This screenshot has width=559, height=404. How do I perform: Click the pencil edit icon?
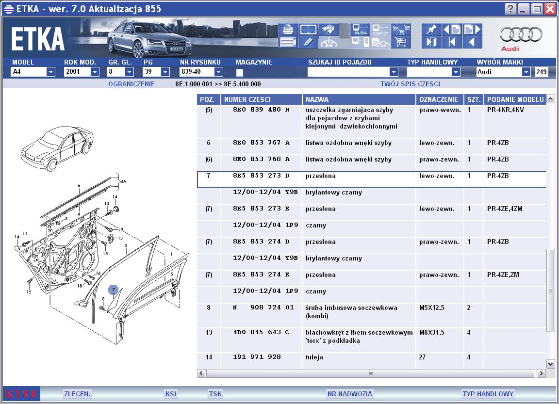308,42
